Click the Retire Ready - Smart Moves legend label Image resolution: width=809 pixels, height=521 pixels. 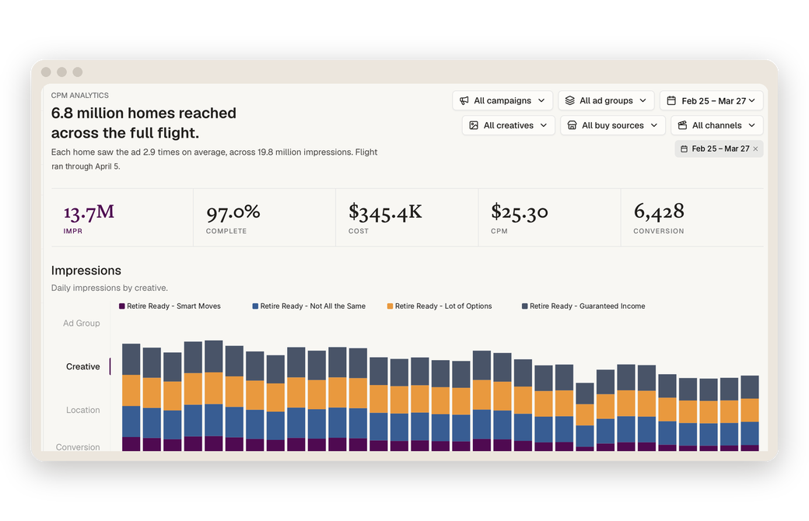tap(174, 306)
